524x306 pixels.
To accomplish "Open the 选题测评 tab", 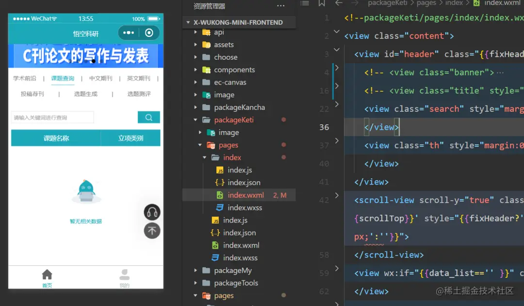I will [139, 94].
